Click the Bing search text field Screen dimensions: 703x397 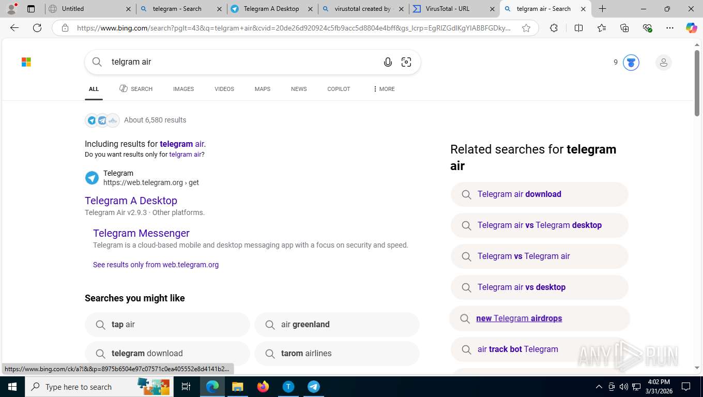point(243,62)
